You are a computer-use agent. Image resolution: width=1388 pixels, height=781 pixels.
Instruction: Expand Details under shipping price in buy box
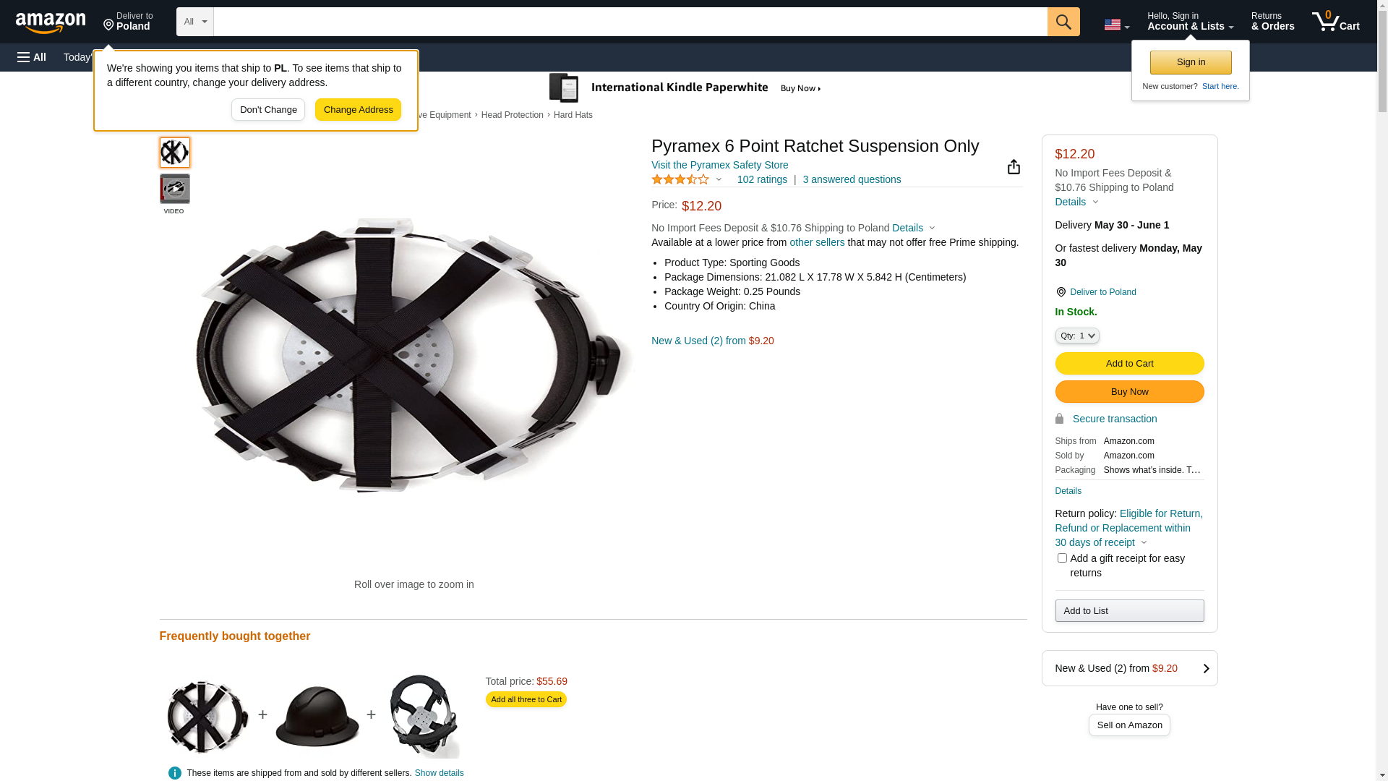coord(1076,202)
